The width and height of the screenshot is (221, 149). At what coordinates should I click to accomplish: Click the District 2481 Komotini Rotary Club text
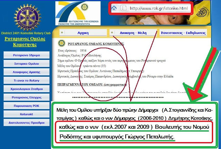click(26, 33)
